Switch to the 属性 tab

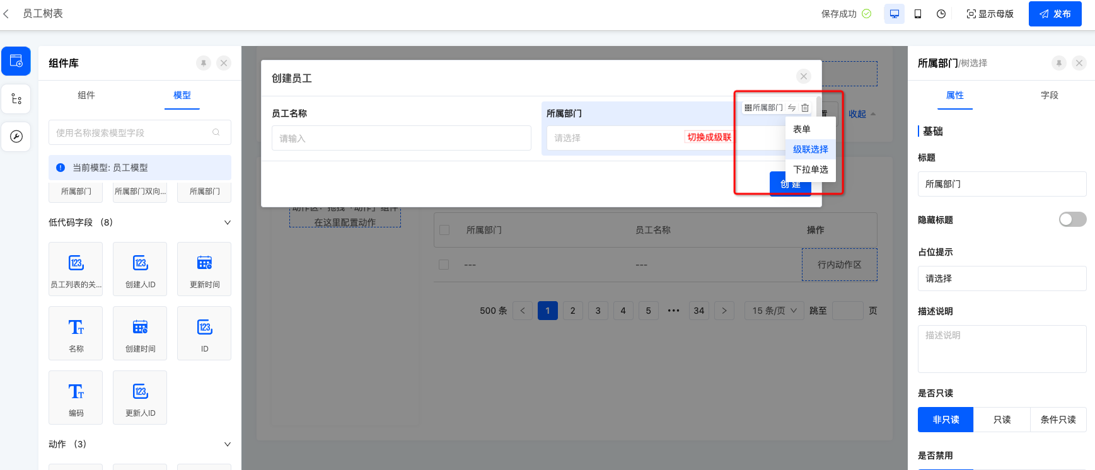955,95
